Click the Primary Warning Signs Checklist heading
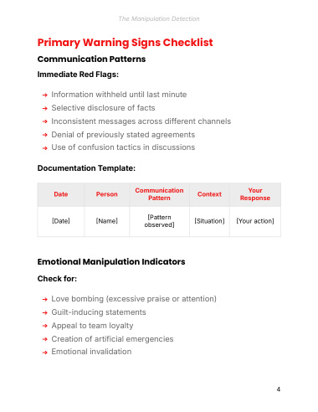The width and height of the screenshot is (318, 412). pos(125,43)
